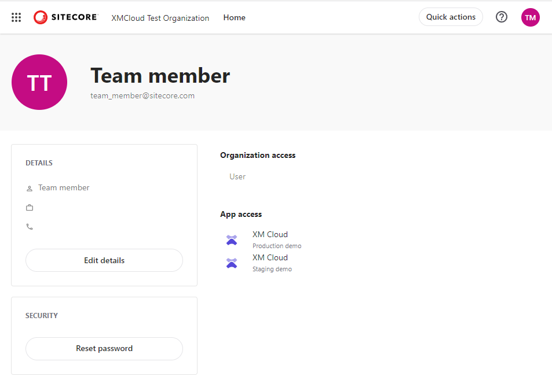
Task: Click the XMCloud Test Organization label
Action: (160, 18)
